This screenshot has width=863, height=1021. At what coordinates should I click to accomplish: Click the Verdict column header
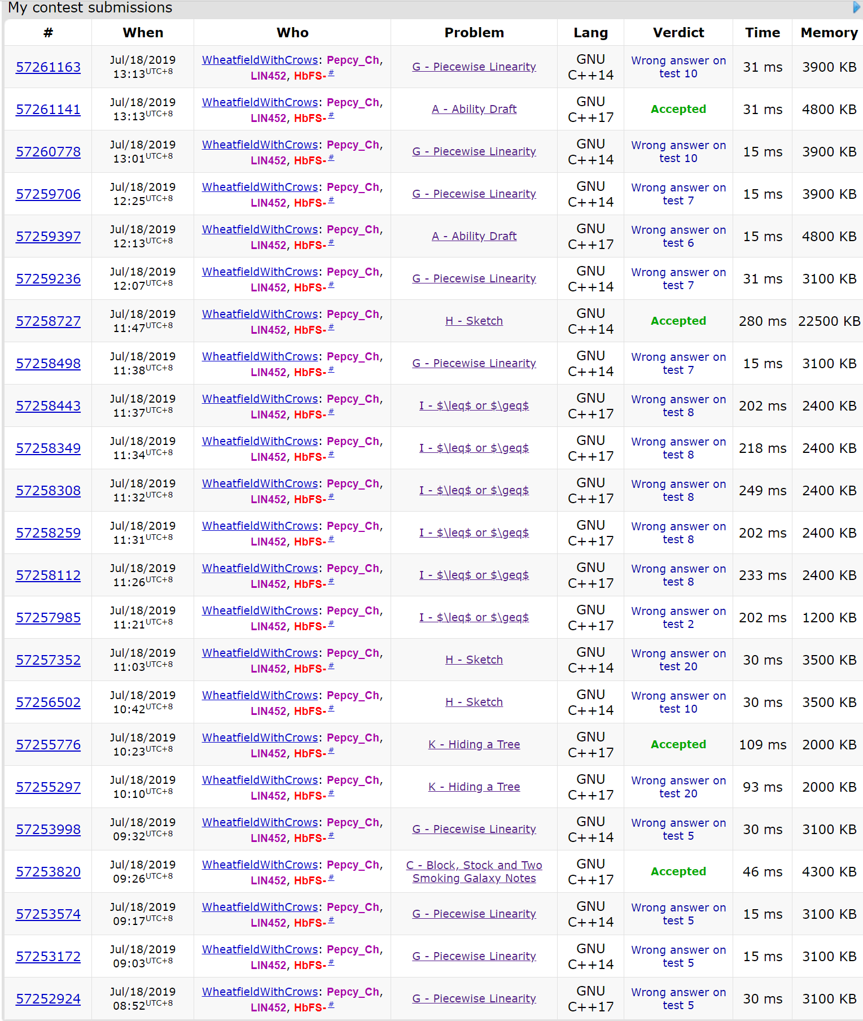[x=678, y=33]
